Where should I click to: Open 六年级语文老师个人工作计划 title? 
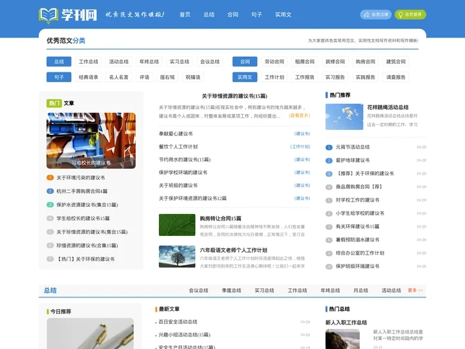pos(233,250)
